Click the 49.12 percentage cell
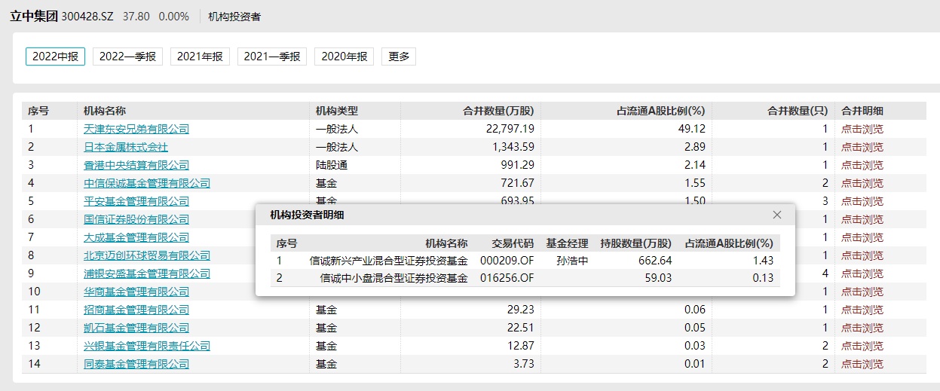This screenshot has width=940, height=391. [692, 129]
